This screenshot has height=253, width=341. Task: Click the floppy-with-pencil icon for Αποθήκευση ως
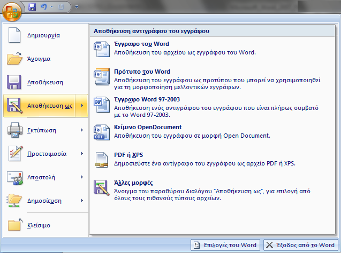tap(14, 106)
